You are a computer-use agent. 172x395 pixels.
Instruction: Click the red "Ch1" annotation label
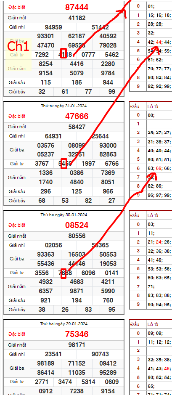pyautogui.click(x=18, y=47)
